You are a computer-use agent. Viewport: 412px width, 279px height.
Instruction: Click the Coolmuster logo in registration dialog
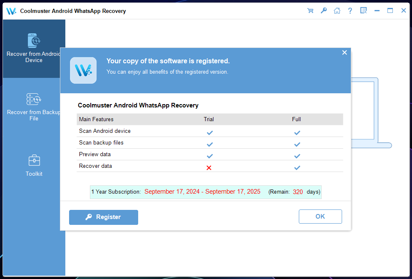click(x=83, y=70)
